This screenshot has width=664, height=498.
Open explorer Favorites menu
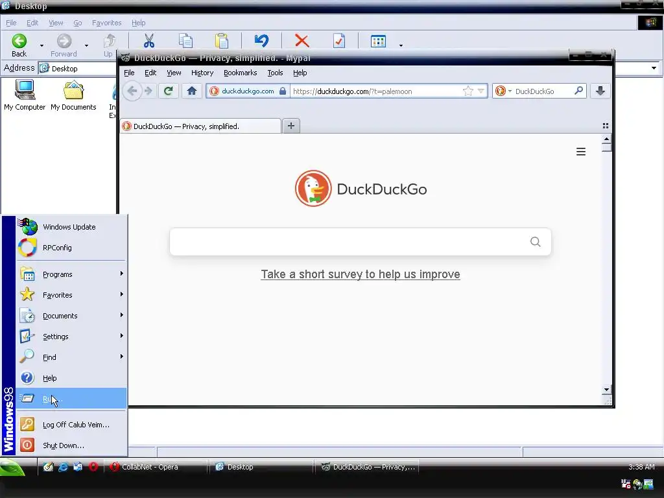(107, 23)
